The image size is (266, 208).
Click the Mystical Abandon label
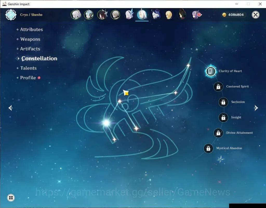tap(229, 148)
